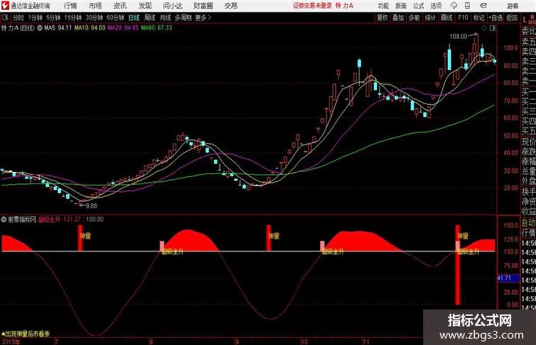
Task: Click the first 神量 signal marker
Action: click(x=85, y=236)
